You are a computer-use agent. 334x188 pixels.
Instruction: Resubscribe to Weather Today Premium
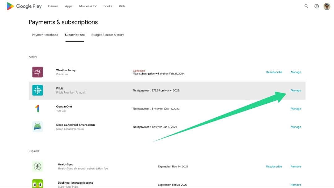[x=274, y=72]
